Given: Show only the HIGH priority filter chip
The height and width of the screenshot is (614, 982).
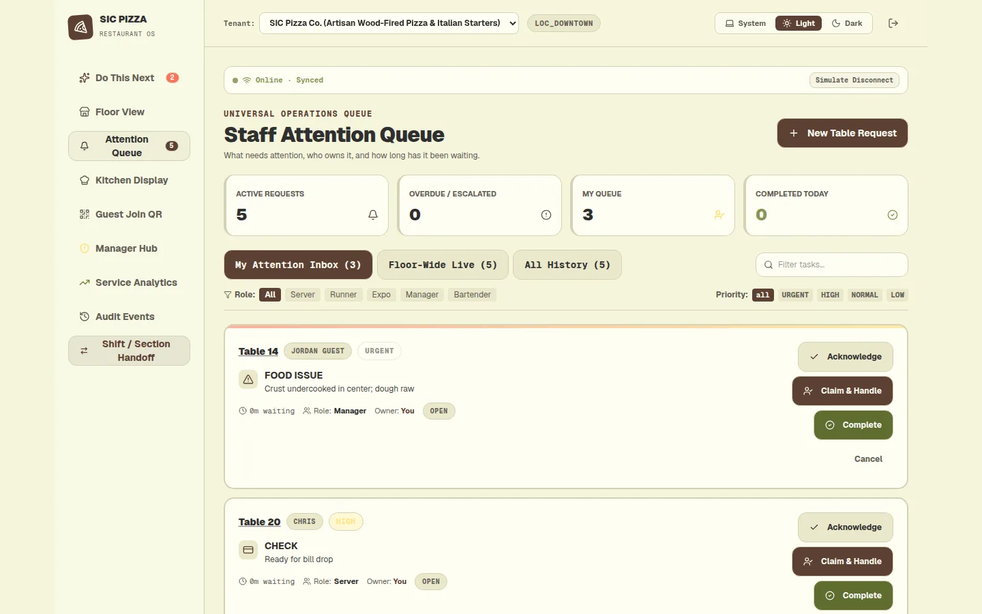Looking at the screenshot, I should pos(830,295).
